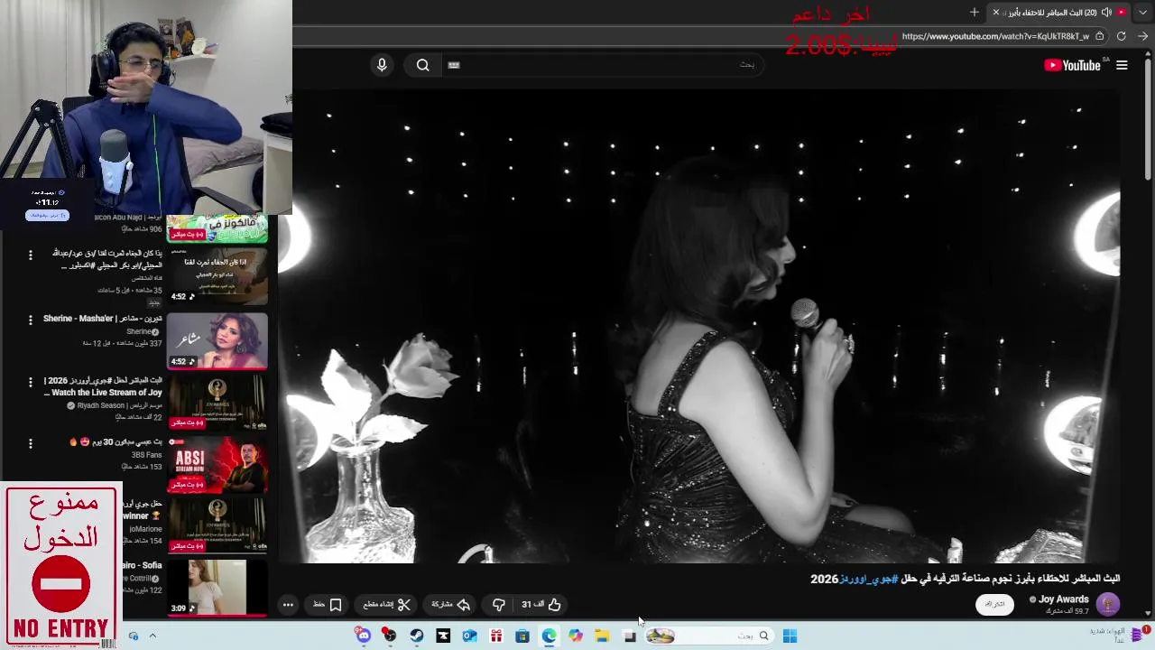Viewport: 1155px width, 650px height.
Task: Subscribe to Joy Awards channel
Action: tap(994, 604)
